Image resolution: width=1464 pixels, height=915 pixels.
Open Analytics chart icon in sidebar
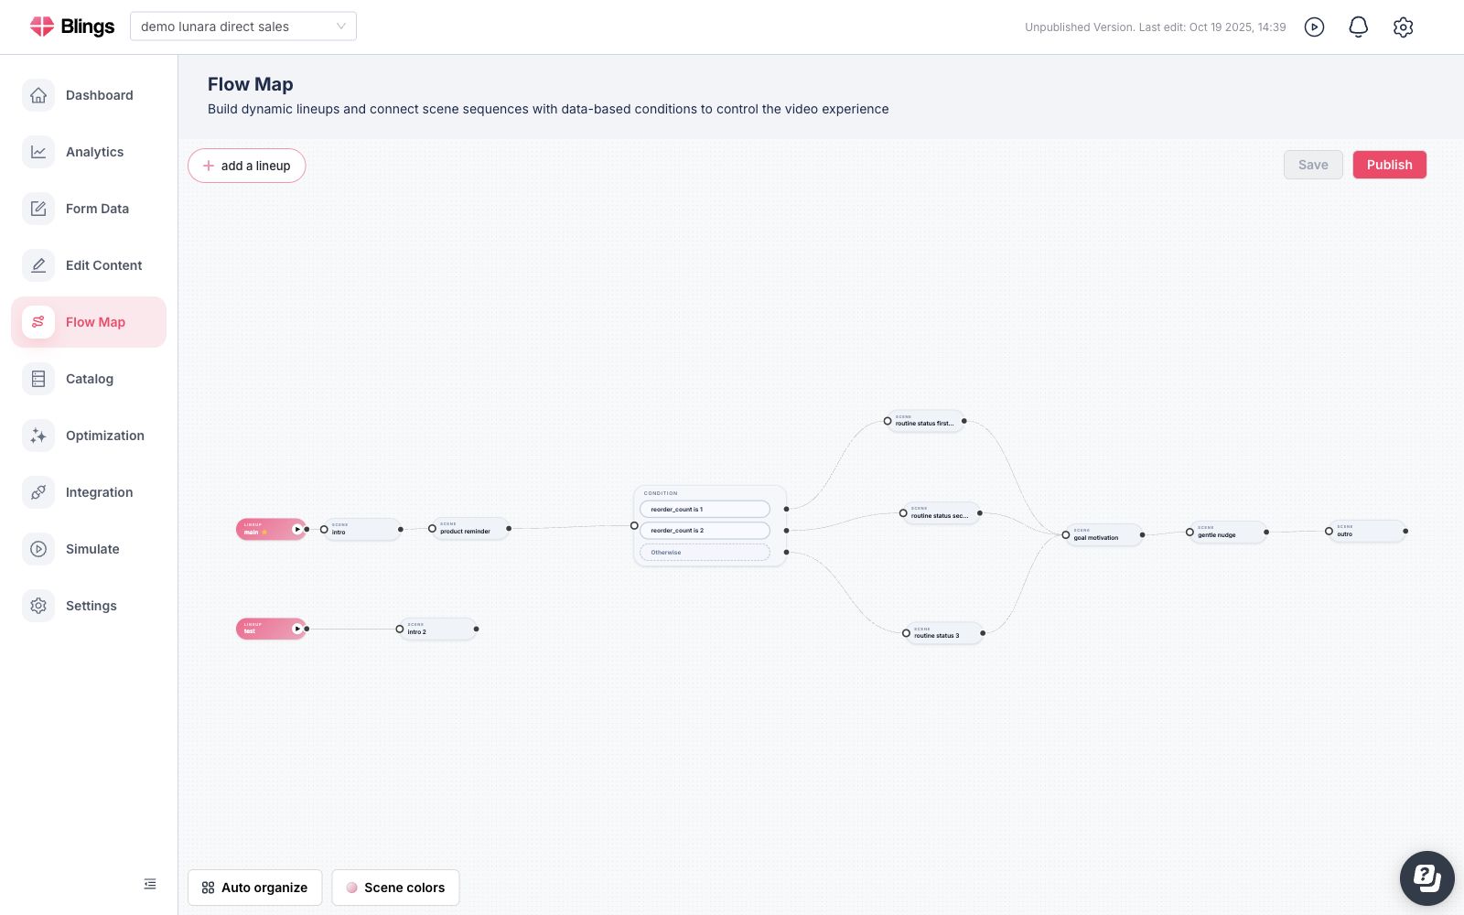(x=38, y=152)
